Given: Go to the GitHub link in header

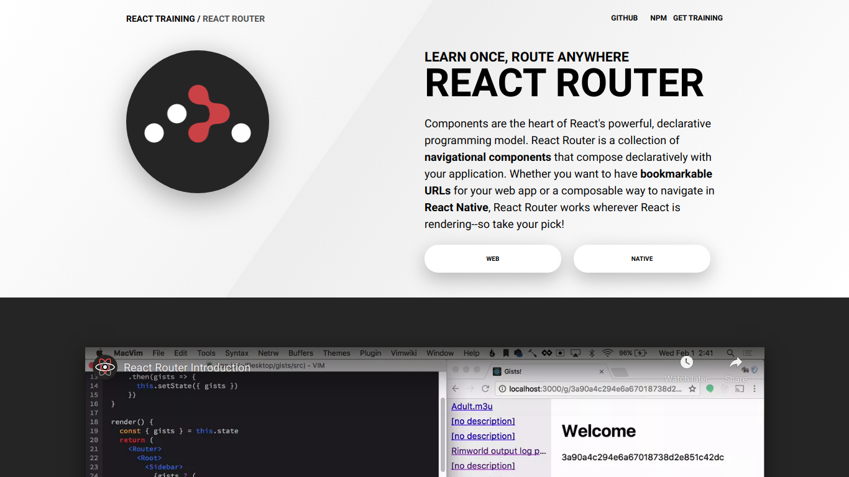Looking at the screenshot, I should coord(624,18).
